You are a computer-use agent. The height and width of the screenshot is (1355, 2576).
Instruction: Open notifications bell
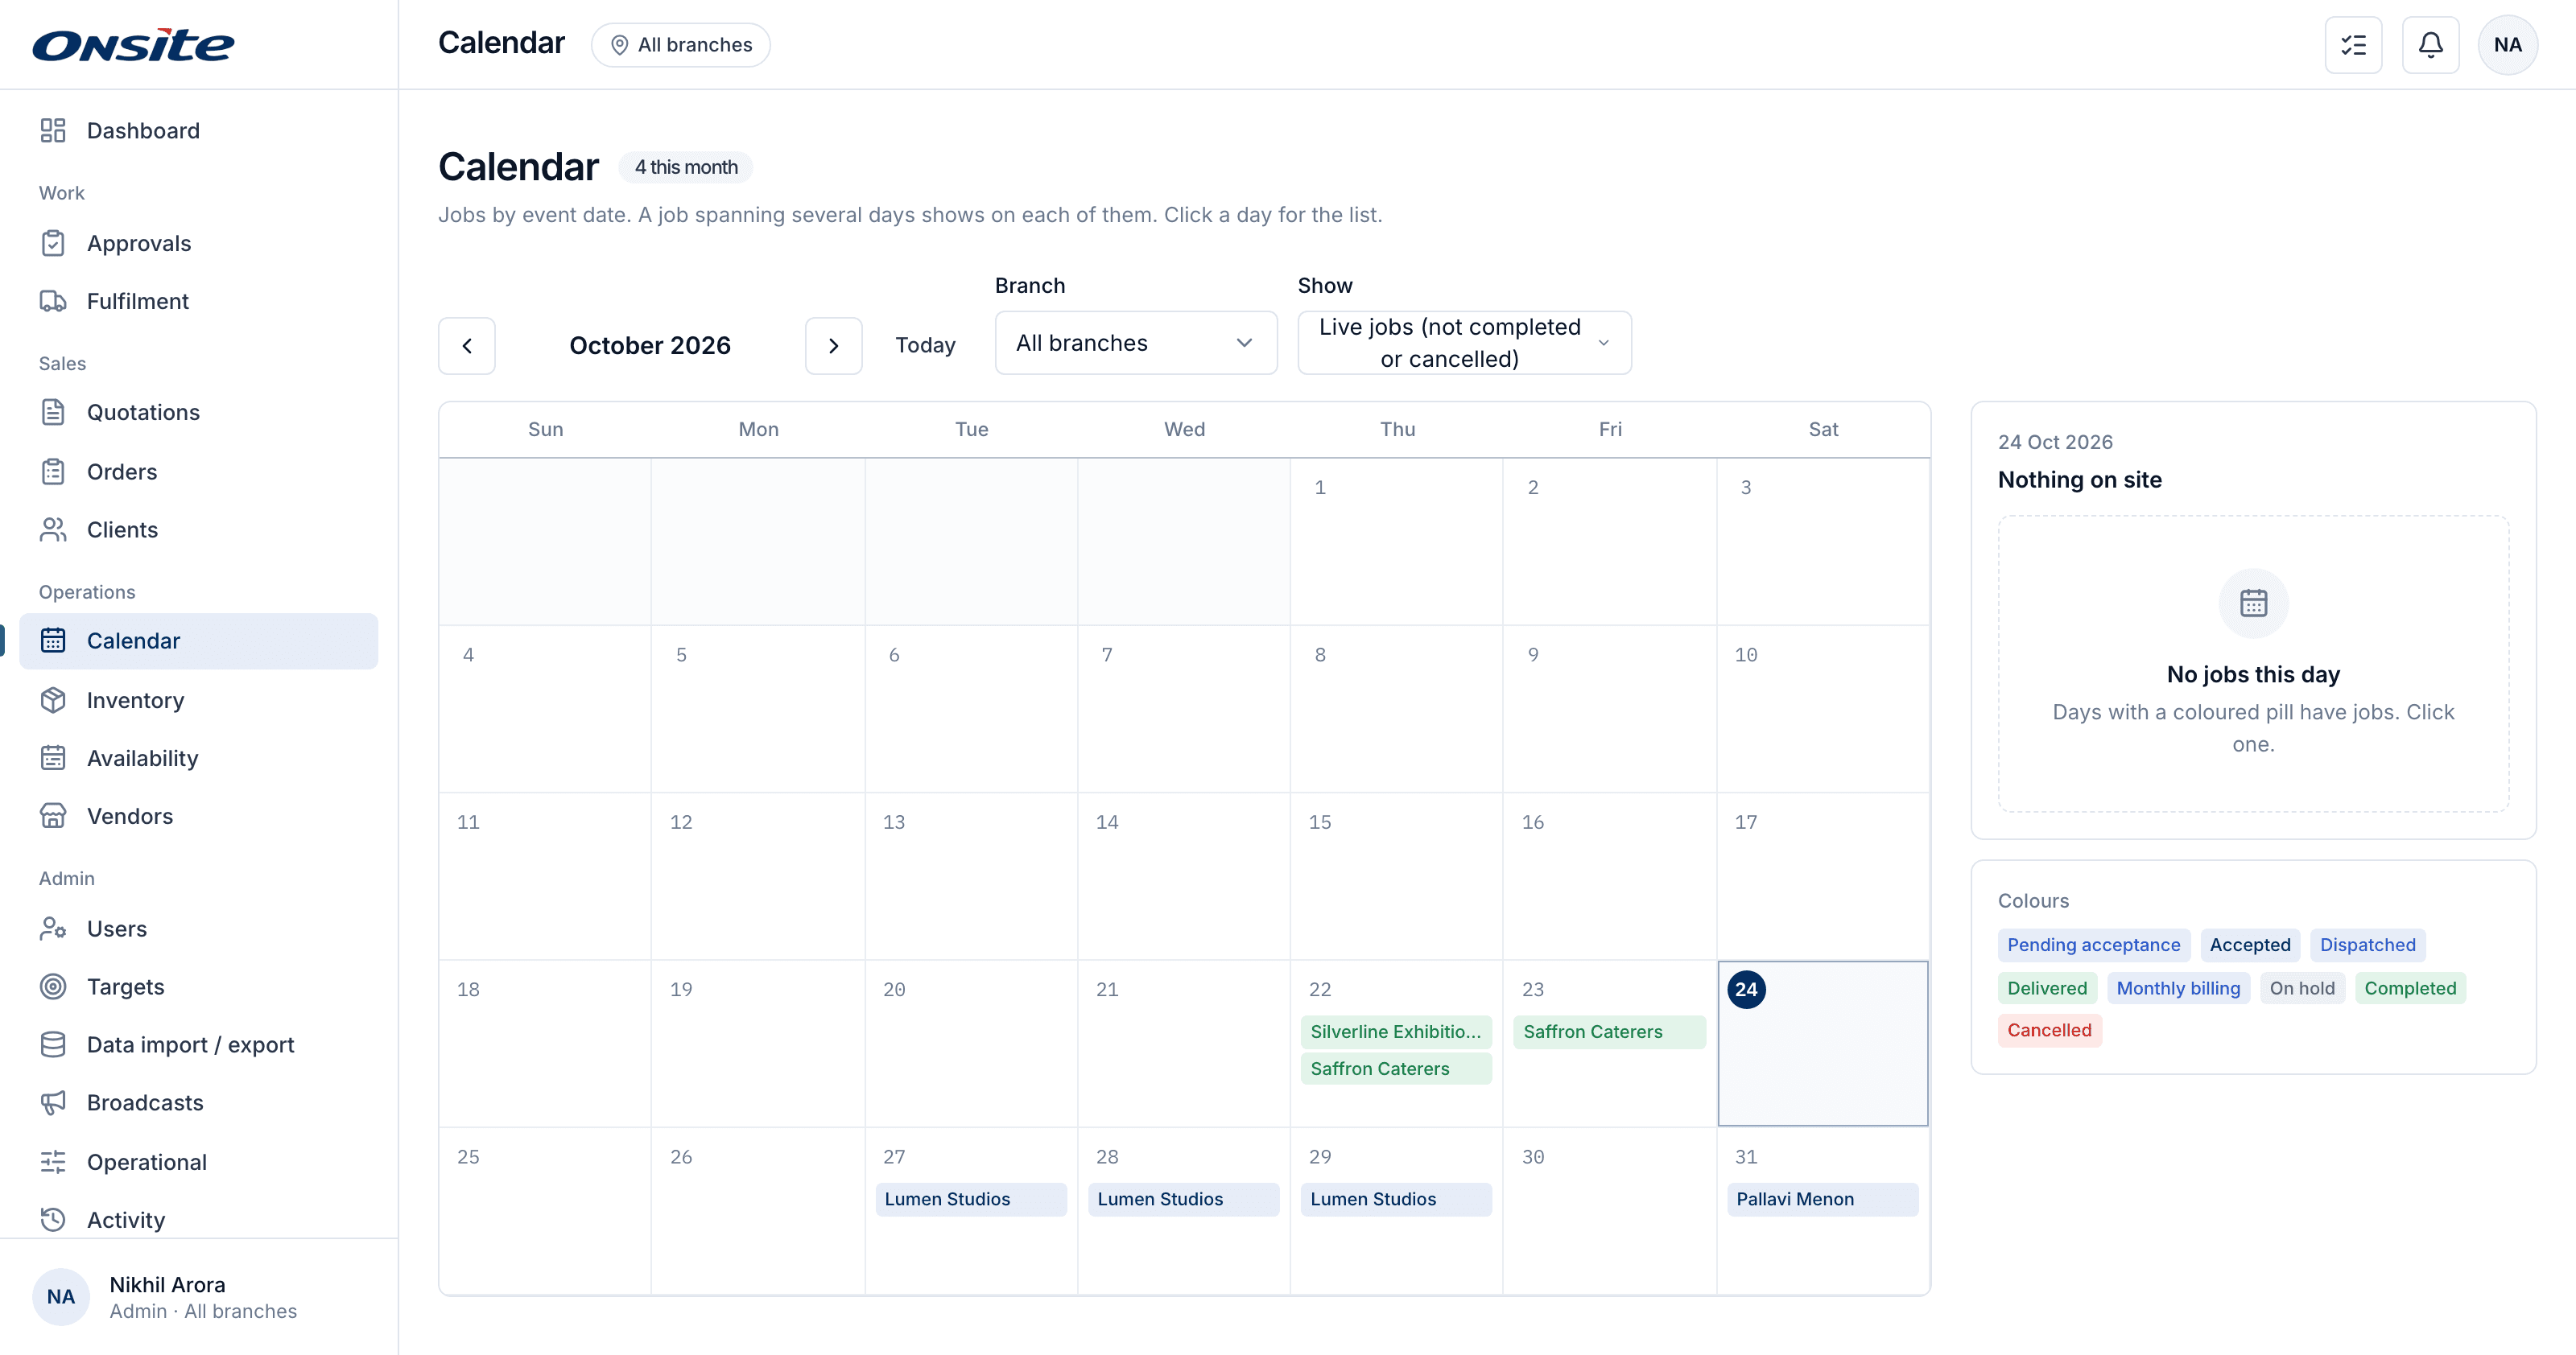point(2430,45)
